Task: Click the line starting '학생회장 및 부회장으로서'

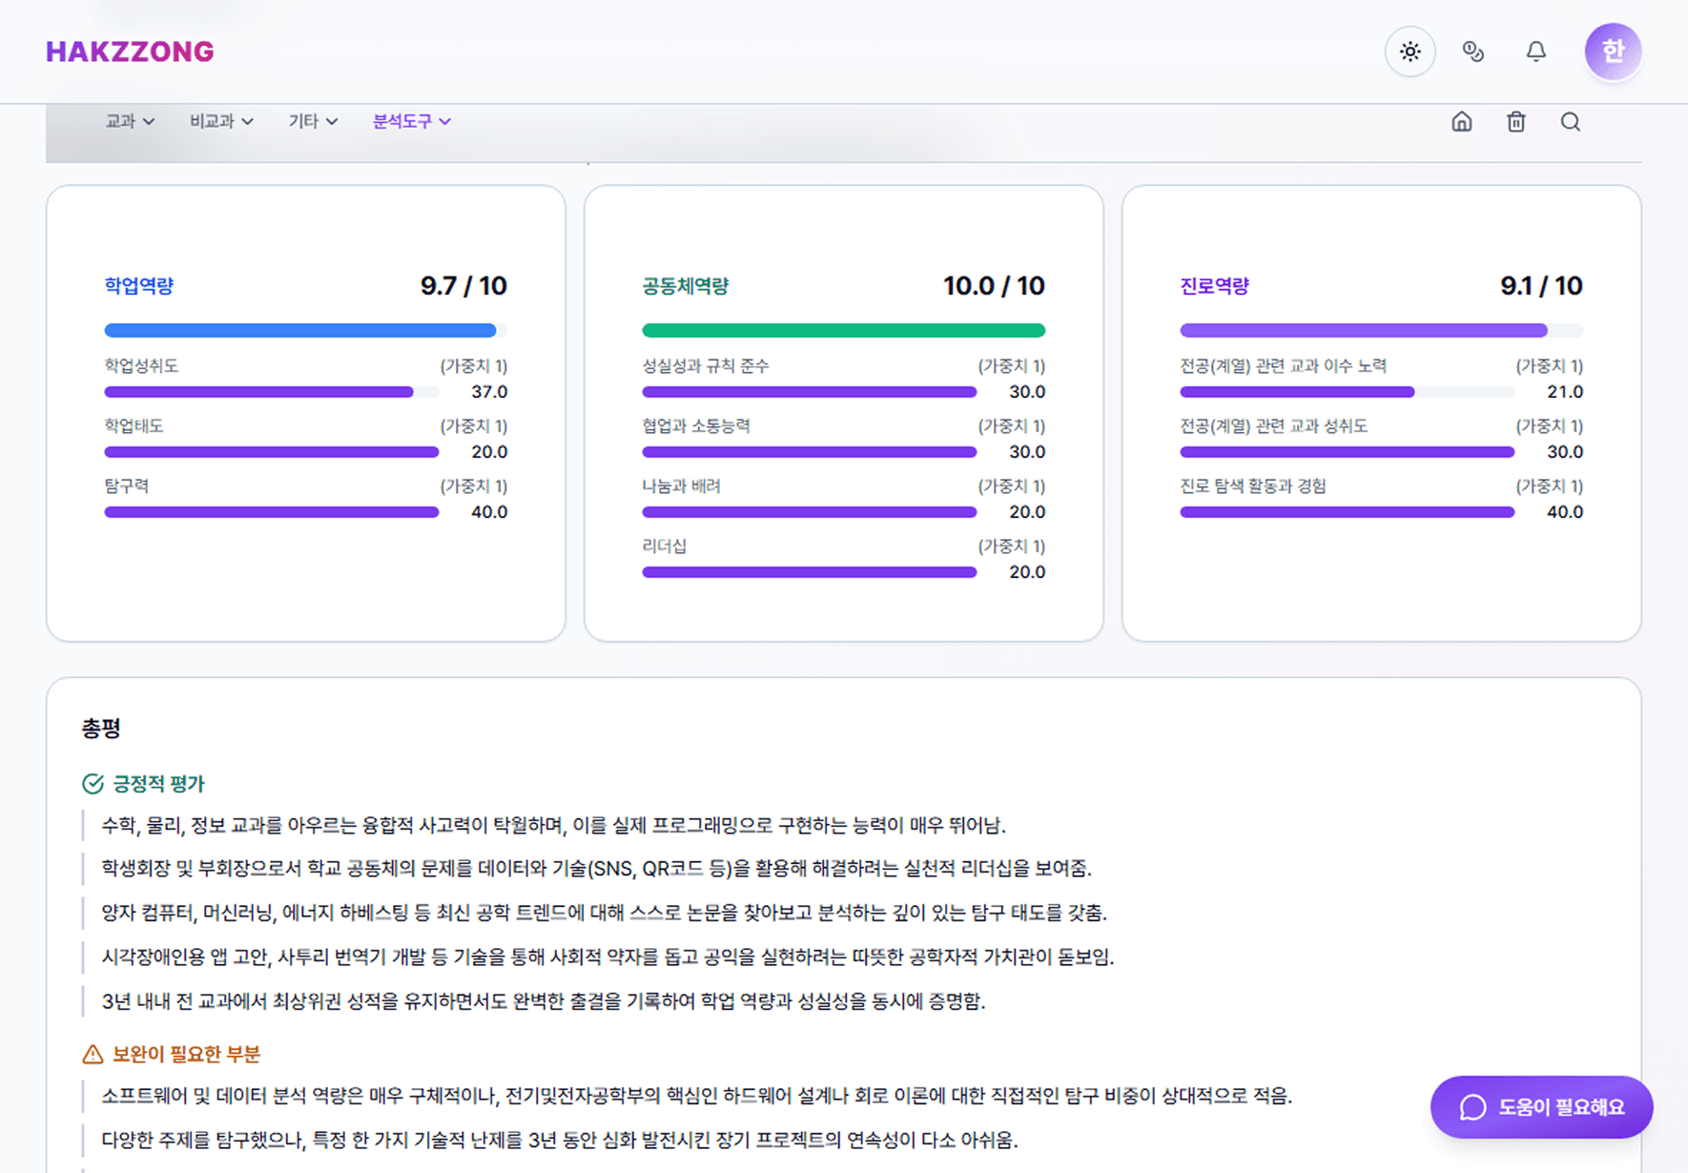Action: coord(597,868)
